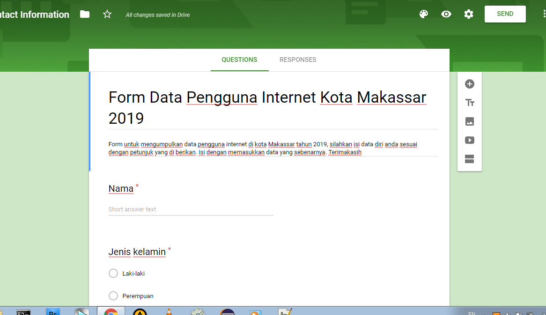Image resolution: width=546 pixels, height=315 pixels.
Task: Click the 'Short answer text' field
Action: pos(191,210)
